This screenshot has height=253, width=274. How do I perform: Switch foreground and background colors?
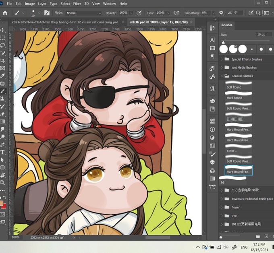click(x=4, y=198)
